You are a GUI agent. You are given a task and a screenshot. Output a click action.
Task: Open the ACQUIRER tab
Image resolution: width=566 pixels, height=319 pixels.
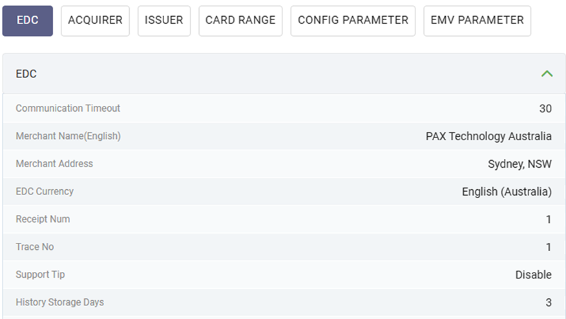pyautogui.click(x=95, y=21)
